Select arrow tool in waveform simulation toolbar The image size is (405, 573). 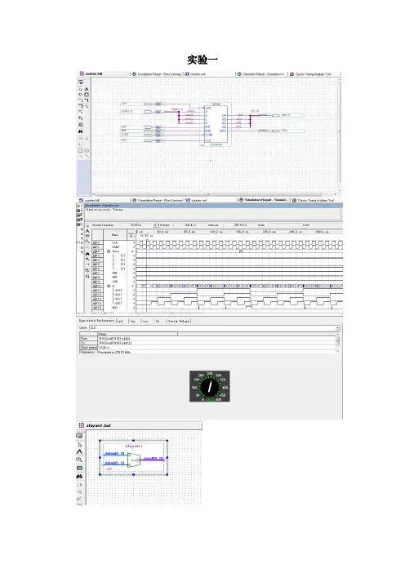(x=87, y=226)
